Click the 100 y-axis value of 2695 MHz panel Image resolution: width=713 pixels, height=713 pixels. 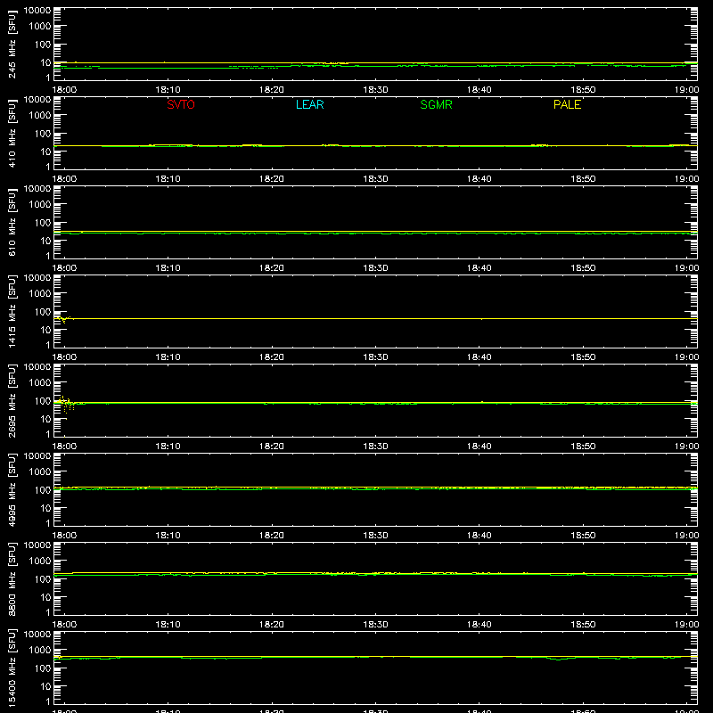pyautogui.click(x=43, y=401)
